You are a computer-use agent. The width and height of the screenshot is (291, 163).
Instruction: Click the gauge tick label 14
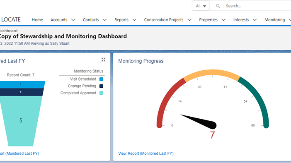(180, 101)
